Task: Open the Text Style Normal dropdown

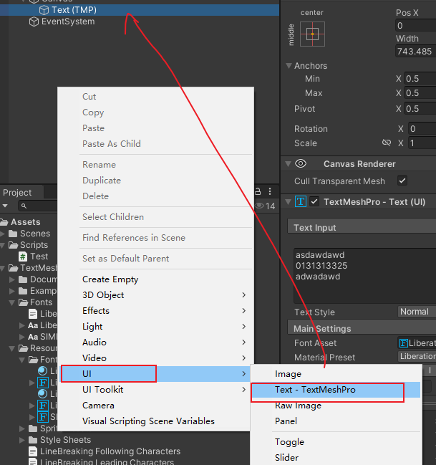Action: point(417,312)
